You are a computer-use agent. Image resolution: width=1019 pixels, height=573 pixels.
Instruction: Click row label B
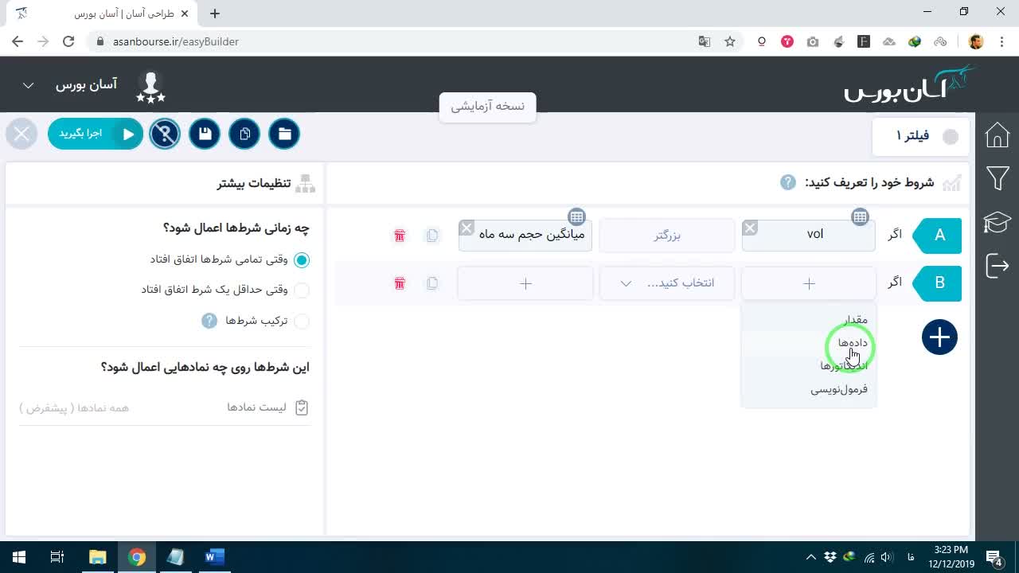(939, 283)
